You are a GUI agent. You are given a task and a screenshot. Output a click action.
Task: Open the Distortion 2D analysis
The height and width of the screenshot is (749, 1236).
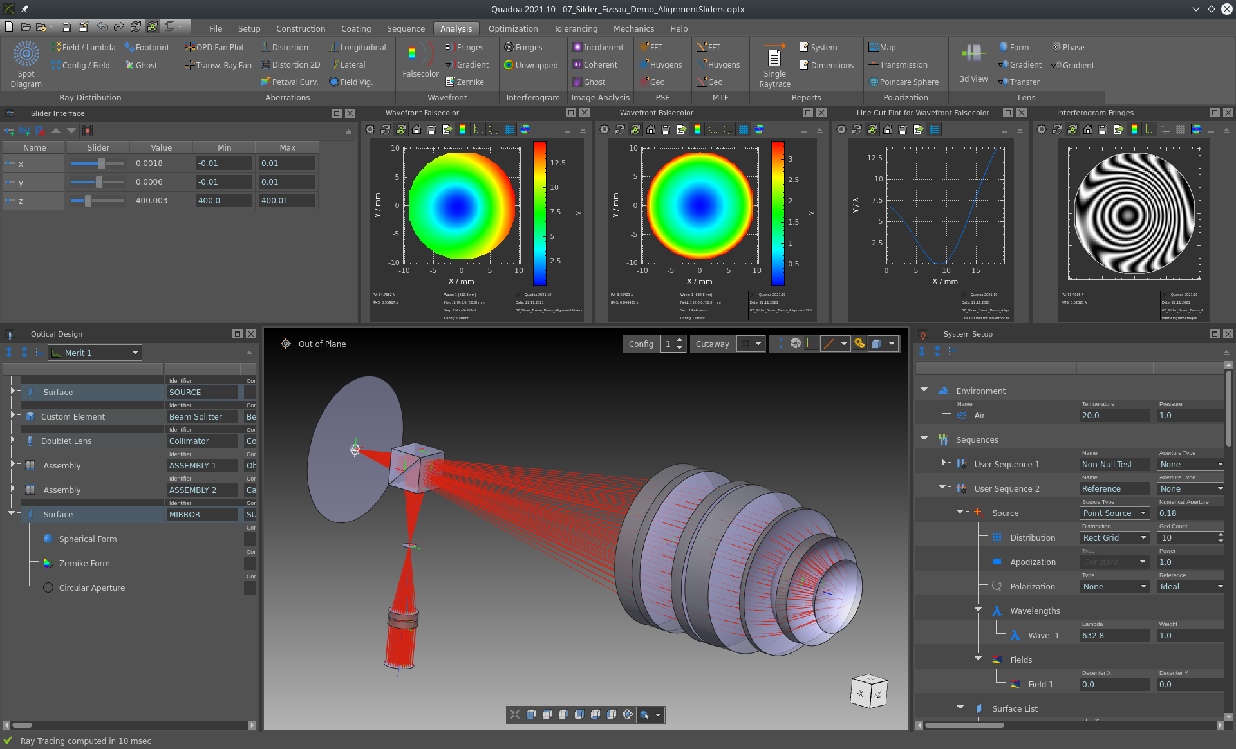point(290,64)
